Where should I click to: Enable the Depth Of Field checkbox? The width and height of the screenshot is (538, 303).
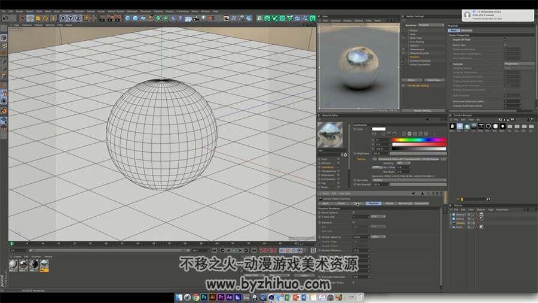pos(505,40)
